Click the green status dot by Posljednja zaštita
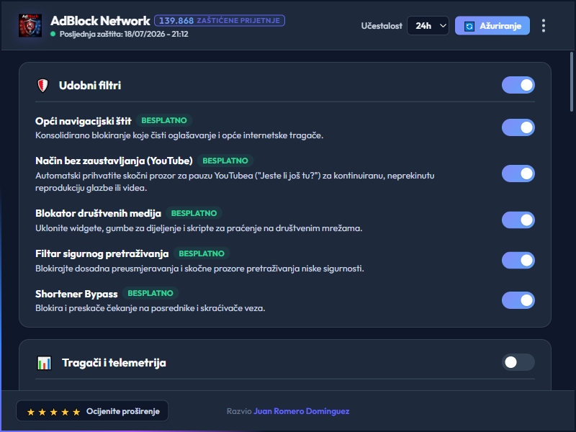This screenshot has width=576, height=432. click(x=53, y=34)
